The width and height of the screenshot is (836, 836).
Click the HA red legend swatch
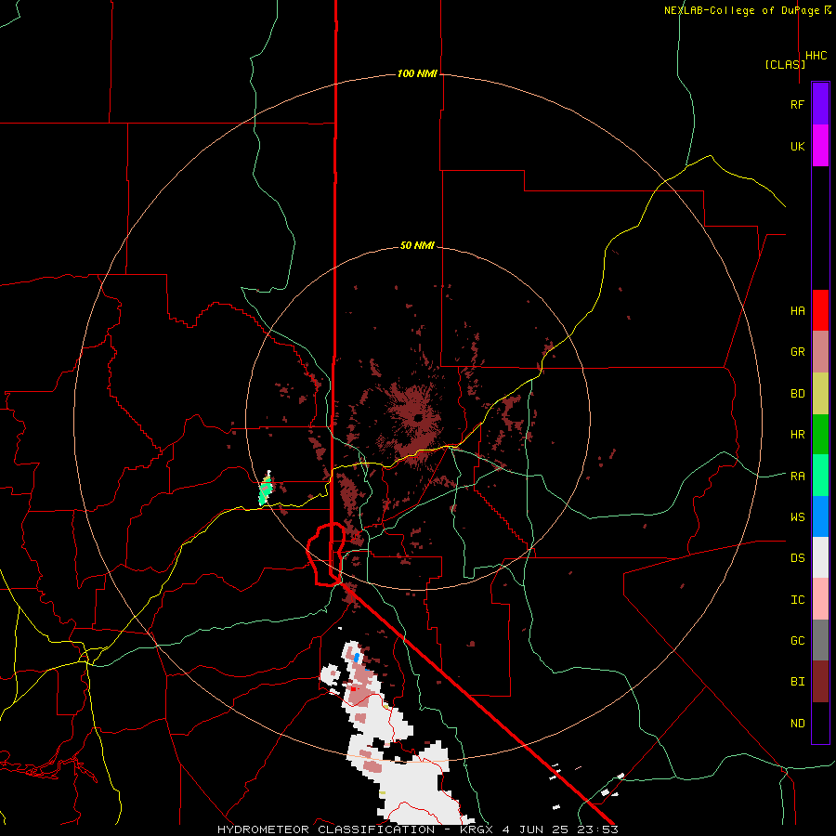coord(820,310)
